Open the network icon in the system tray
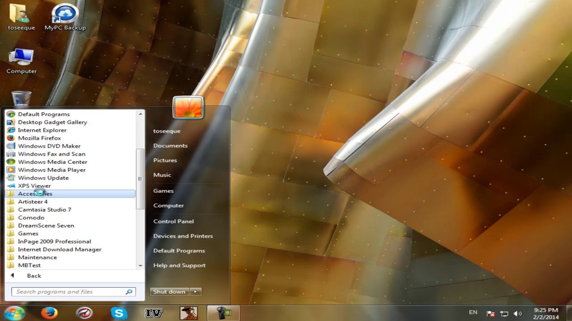The image size is (572, 321). (505, 312)
